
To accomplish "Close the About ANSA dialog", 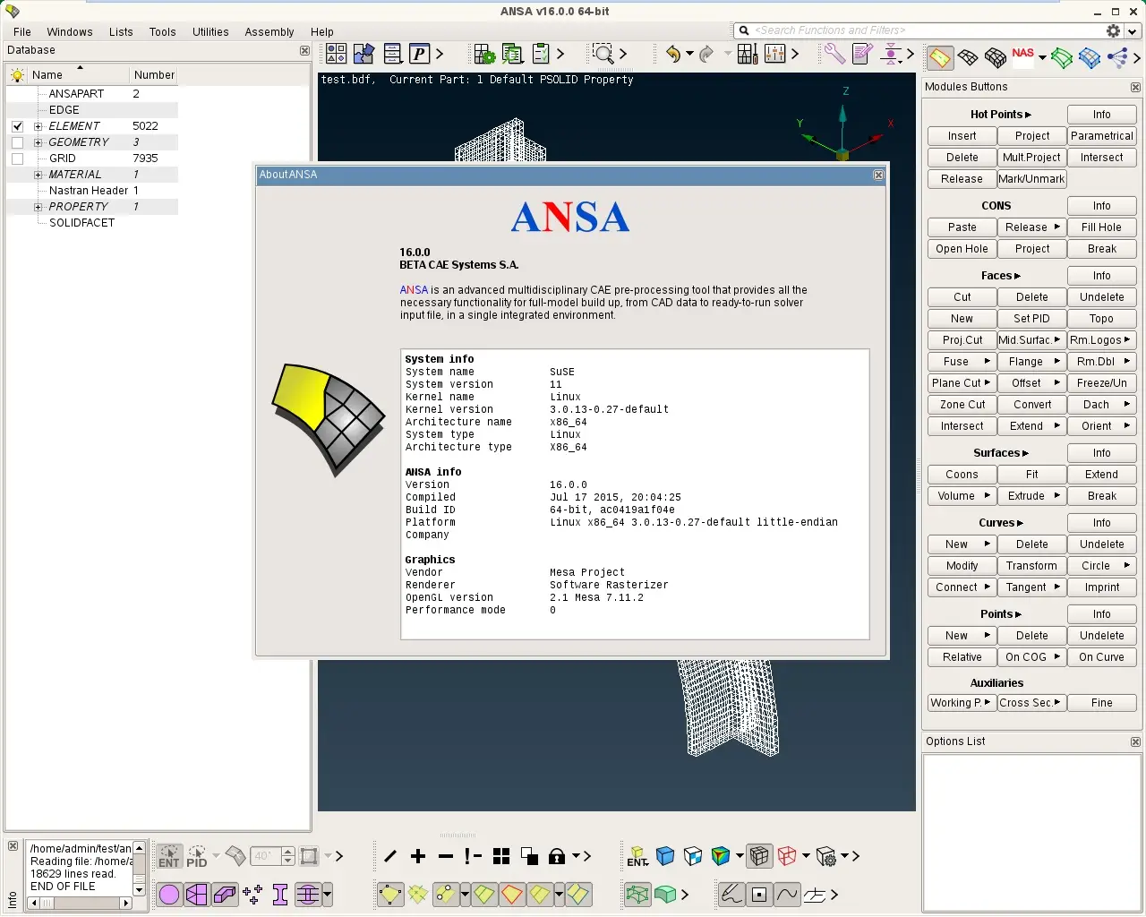I will pos(878,175).
